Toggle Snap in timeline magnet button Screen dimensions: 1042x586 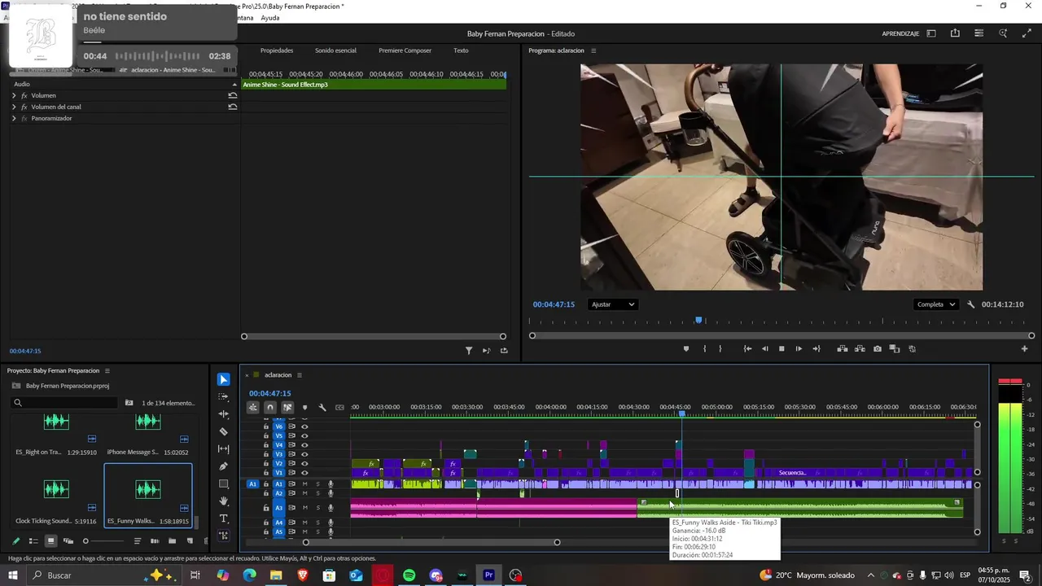(270, 408)
